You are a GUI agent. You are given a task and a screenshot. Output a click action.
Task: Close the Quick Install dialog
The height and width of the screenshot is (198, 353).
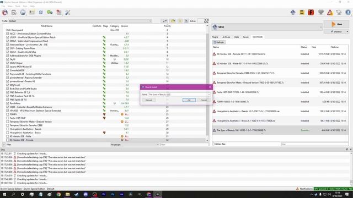point(210,87)
